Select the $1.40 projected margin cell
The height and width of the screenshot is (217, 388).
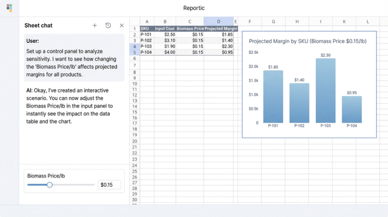[218, 41]
